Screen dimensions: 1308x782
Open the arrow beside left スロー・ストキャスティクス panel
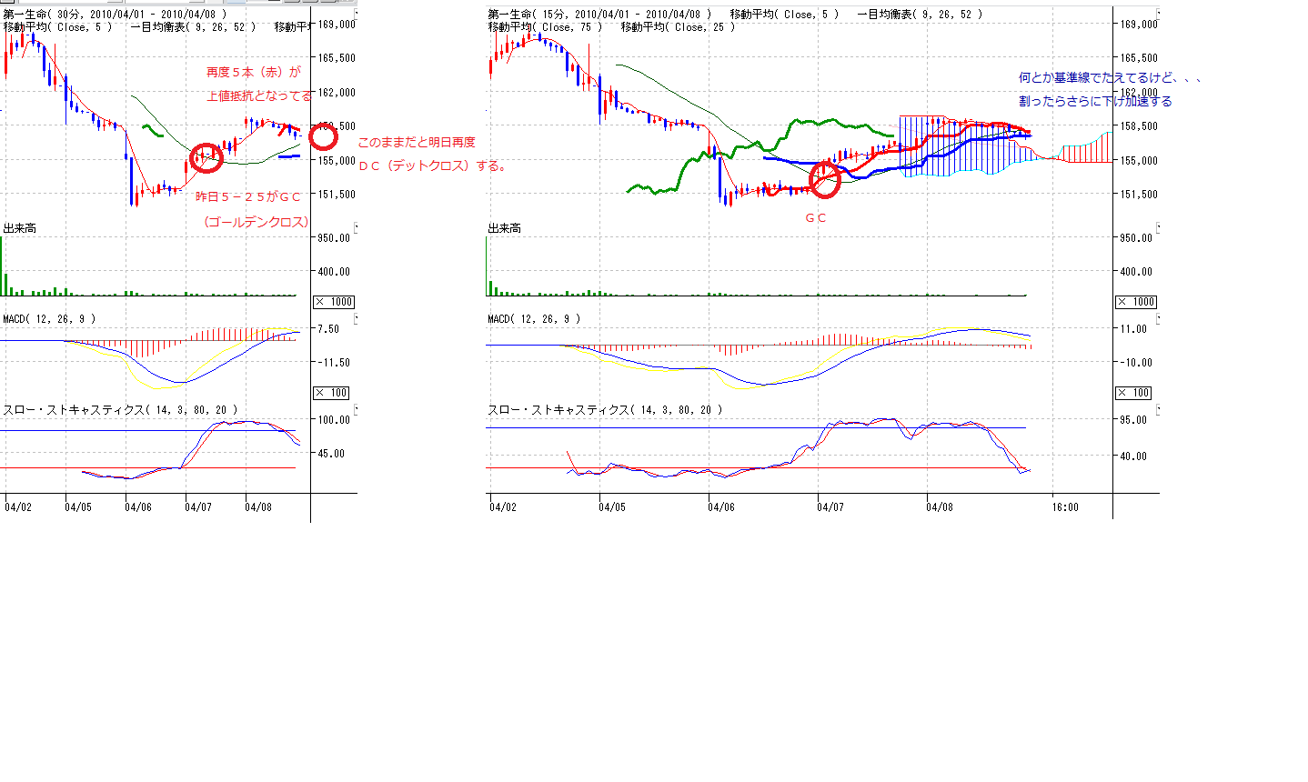[356, 410]
